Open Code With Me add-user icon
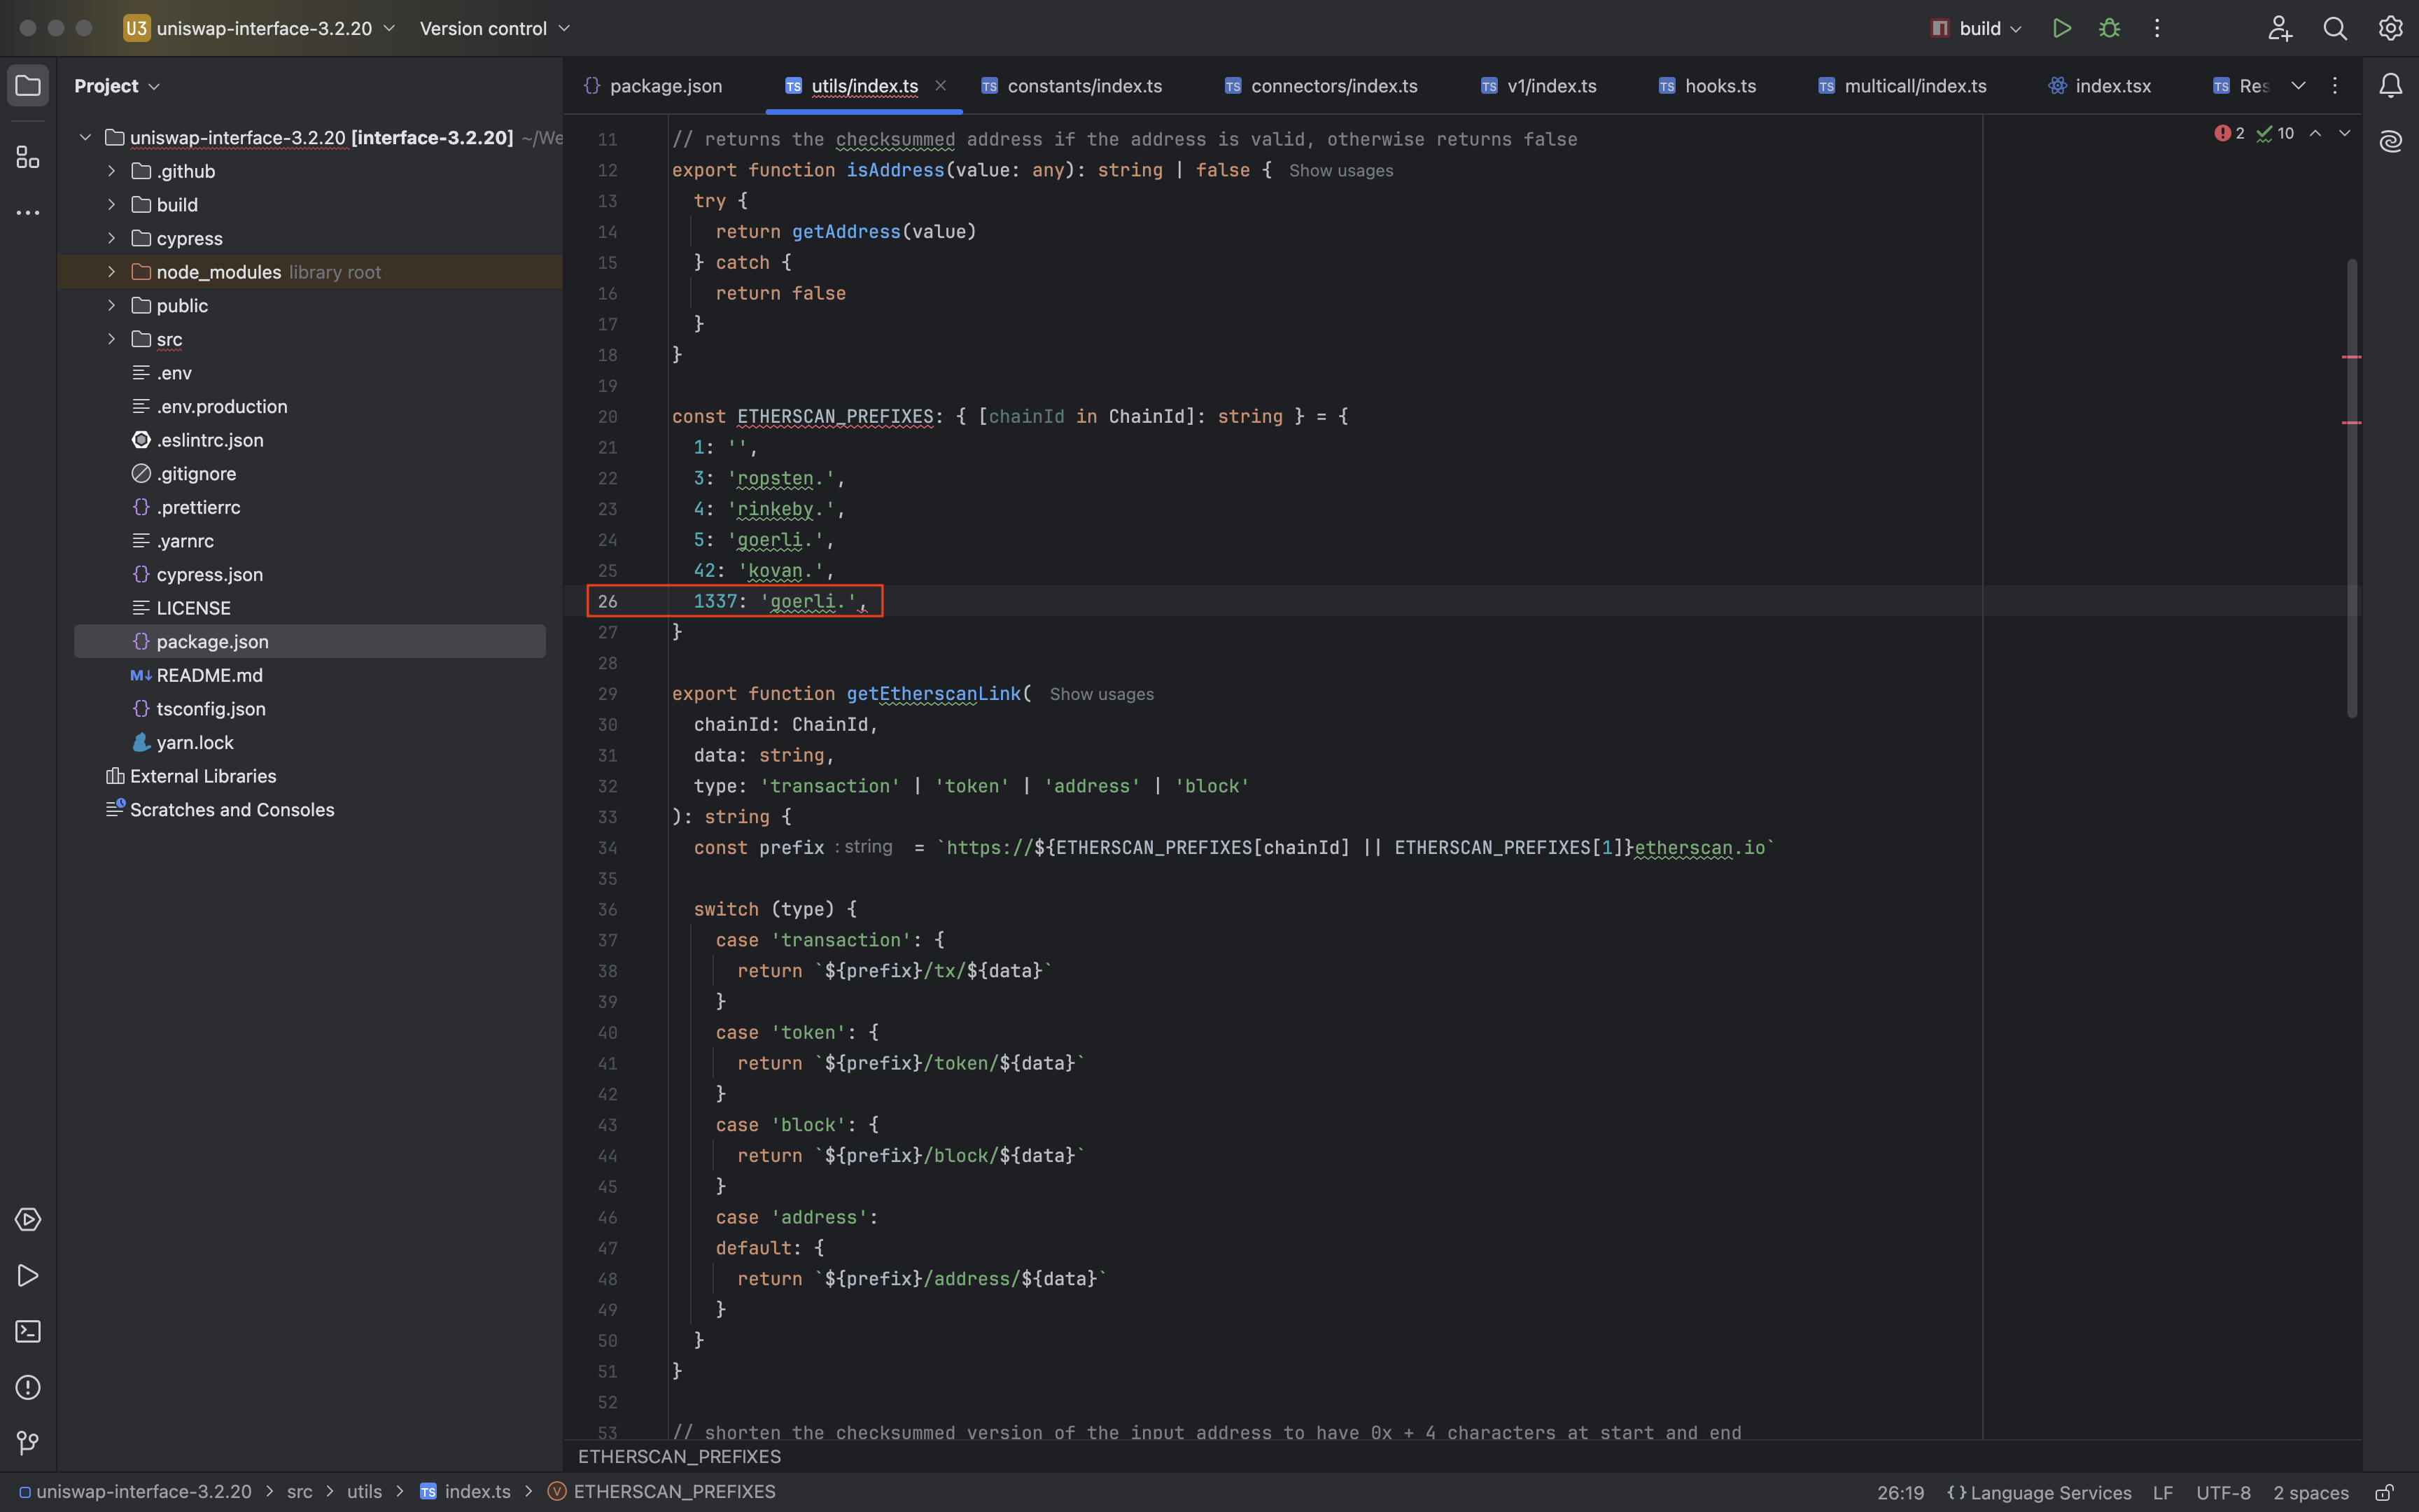 pos(2279,28)
